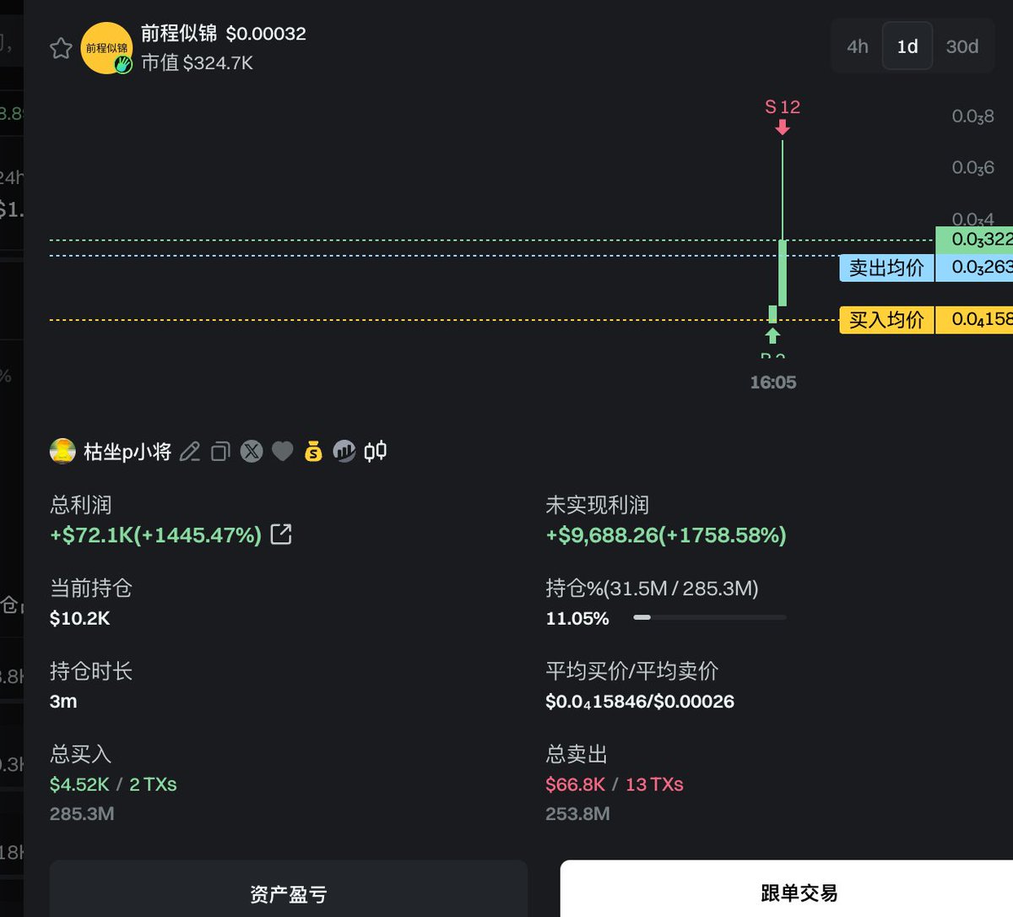This screenshot has width=1013, height=917.
Task: Click the holding percentage 11.05%
Action: [577, 618]
